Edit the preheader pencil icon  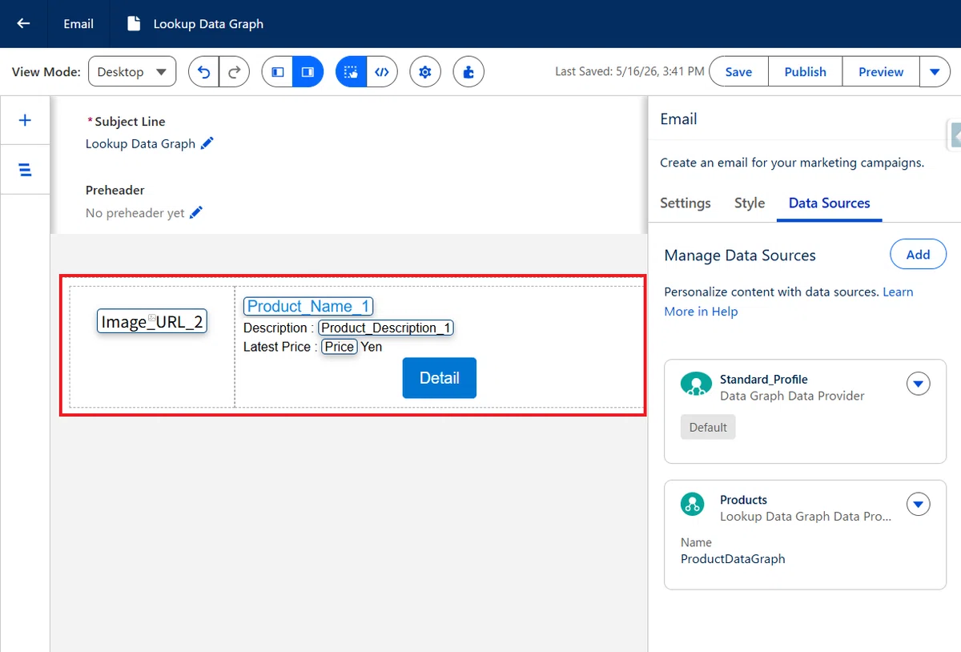click(x=196, y=212)
